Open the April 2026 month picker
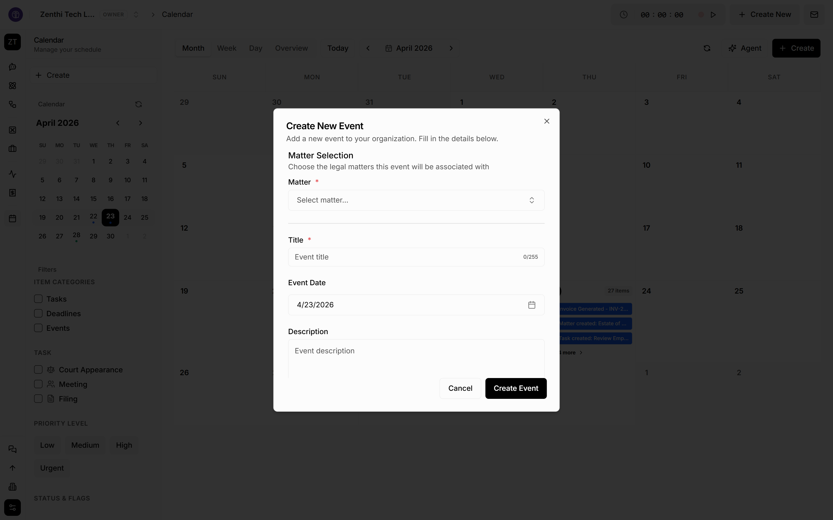Viewport: 833px width, 520px height. click(x=409, y=48)
